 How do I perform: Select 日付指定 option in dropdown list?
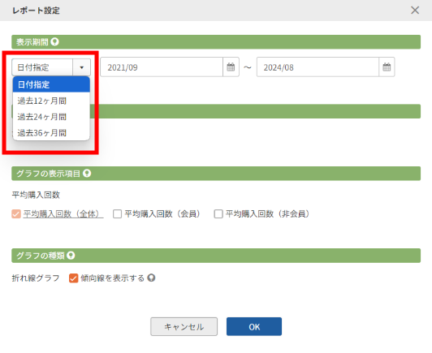pyautogui.click(x=51, y=84)
